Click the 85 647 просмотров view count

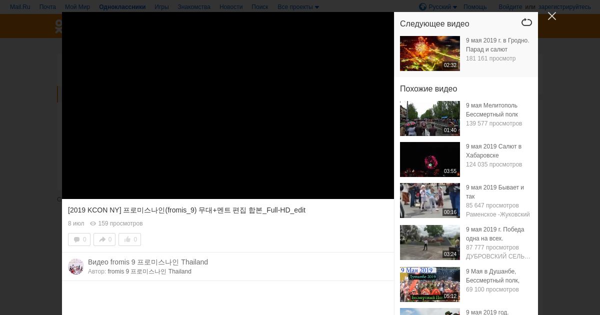pyautogui.click(x=492, y=205)
